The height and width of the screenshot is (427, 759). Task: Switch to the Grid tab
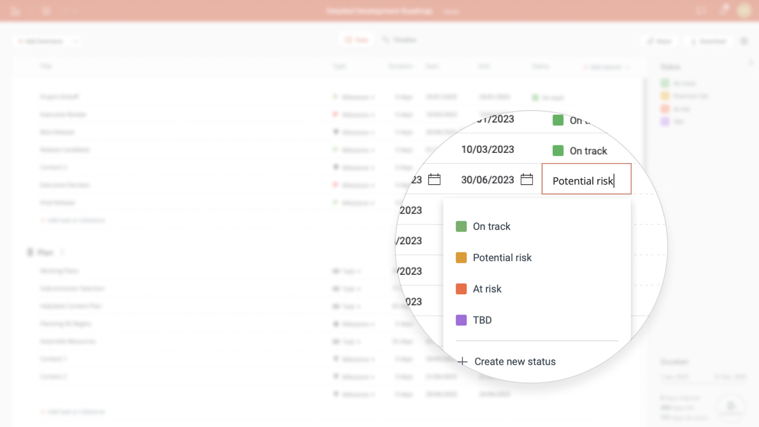click(x=356, y=39)
